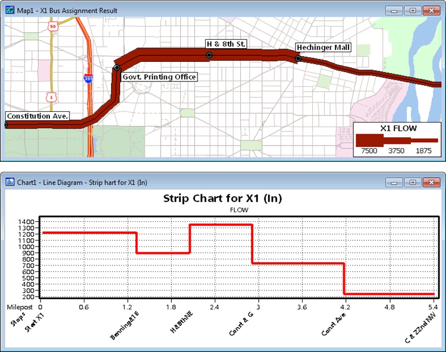Click the thickest 7500 flow legend bar
The width and height of the screenshot is (446, 352).
pyautogui.click(x=369, y=140)
